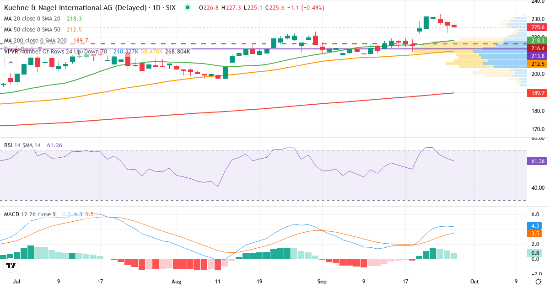The width and height of the screenshot is (549, 288).
Task: Click the green market status dot
Action: click(188, 7)
